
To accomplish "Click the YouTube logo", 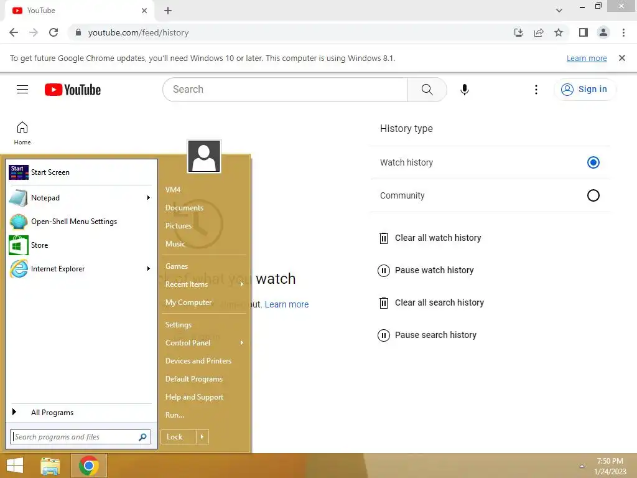I will pyautogui.click(x=73, y=90).
